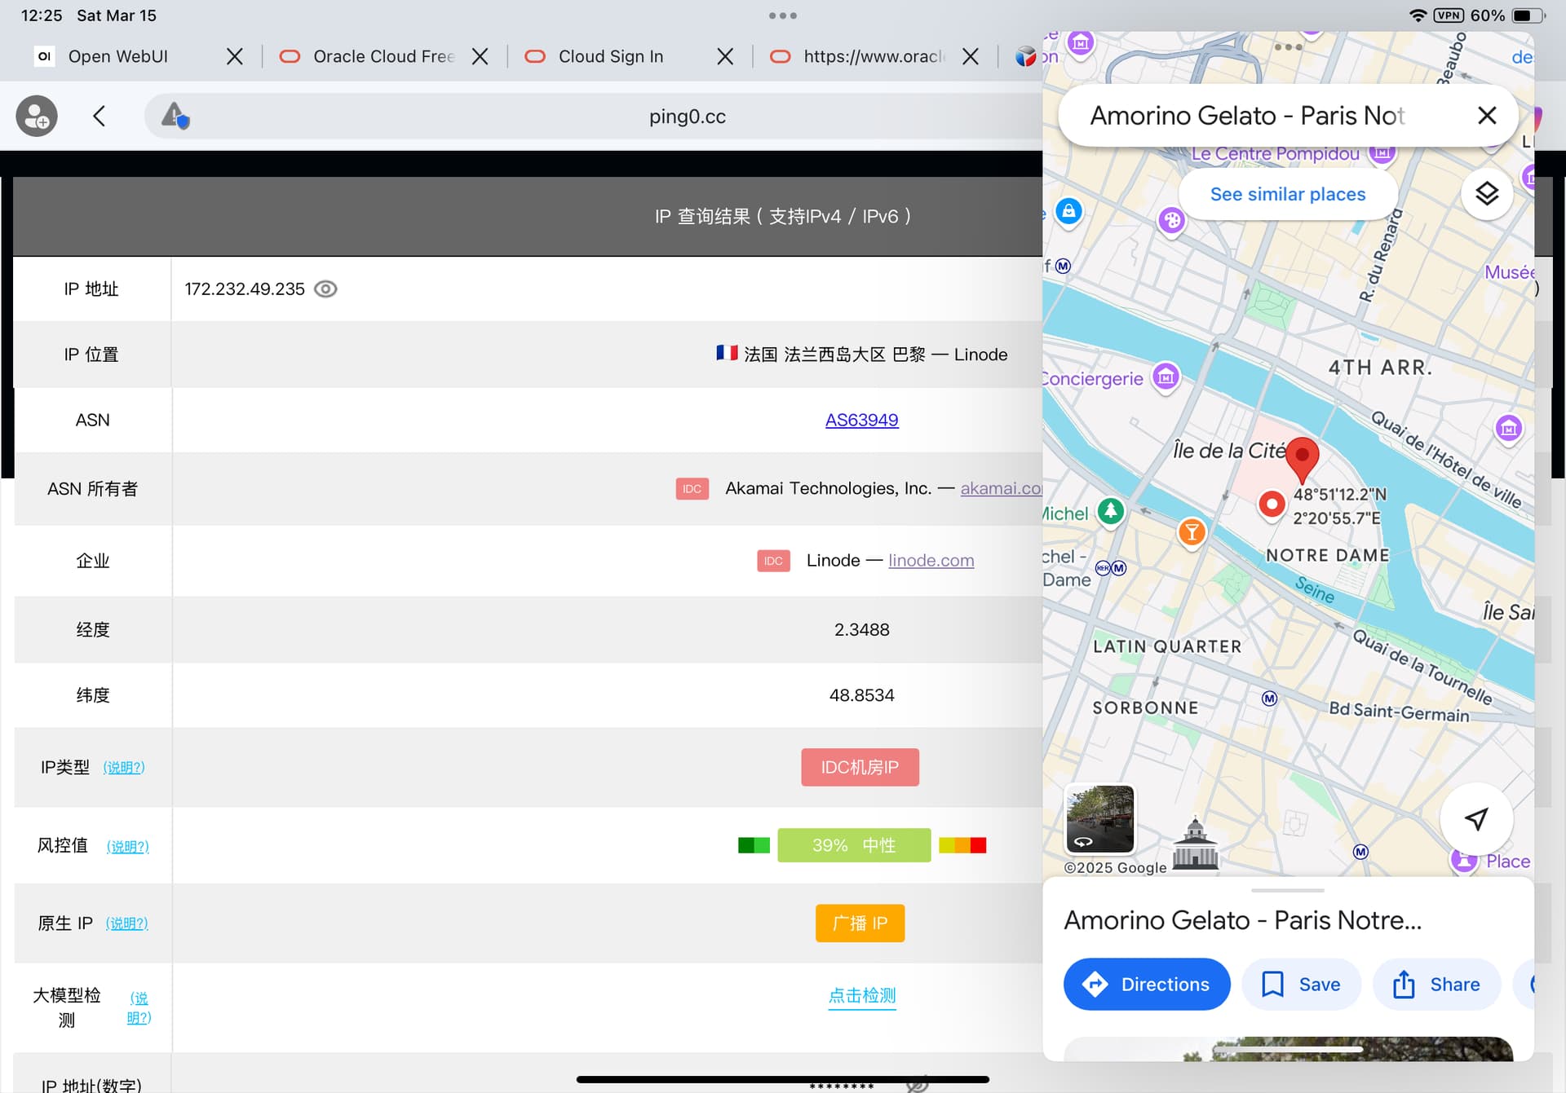1566x1093 pixels.
Task: Center map with location arrow button
Action: (1476, 818)
